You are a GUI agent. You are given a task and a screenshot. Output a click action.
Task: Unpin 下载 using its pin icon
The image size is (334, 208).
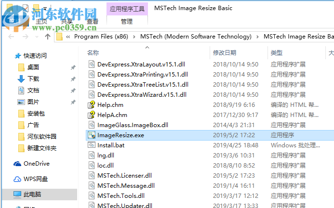point(73,79)
